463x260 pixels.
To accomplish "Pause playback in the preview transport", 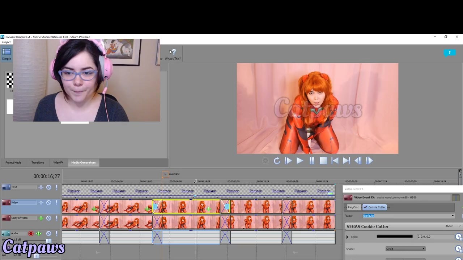I will pyautogui.click(x=311, y=161).
